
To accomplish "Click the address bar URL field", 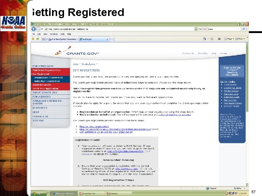I will pos(119,29).
